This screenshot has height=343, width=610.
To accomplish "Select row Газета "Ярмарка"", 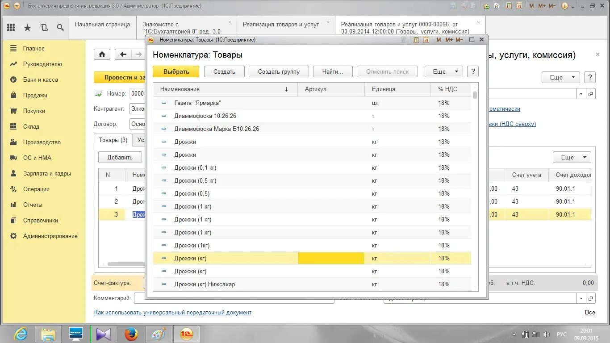I will (x=312, y=103).
